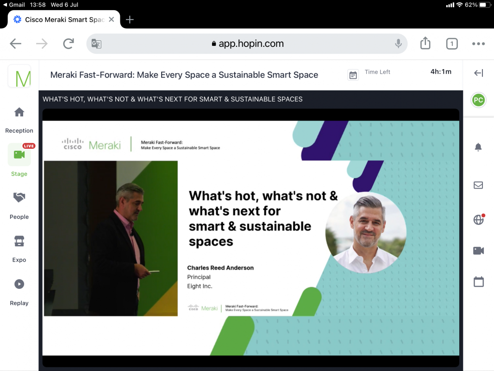Reload the page
The image size is (494, 371).
(x=69, y=44)
